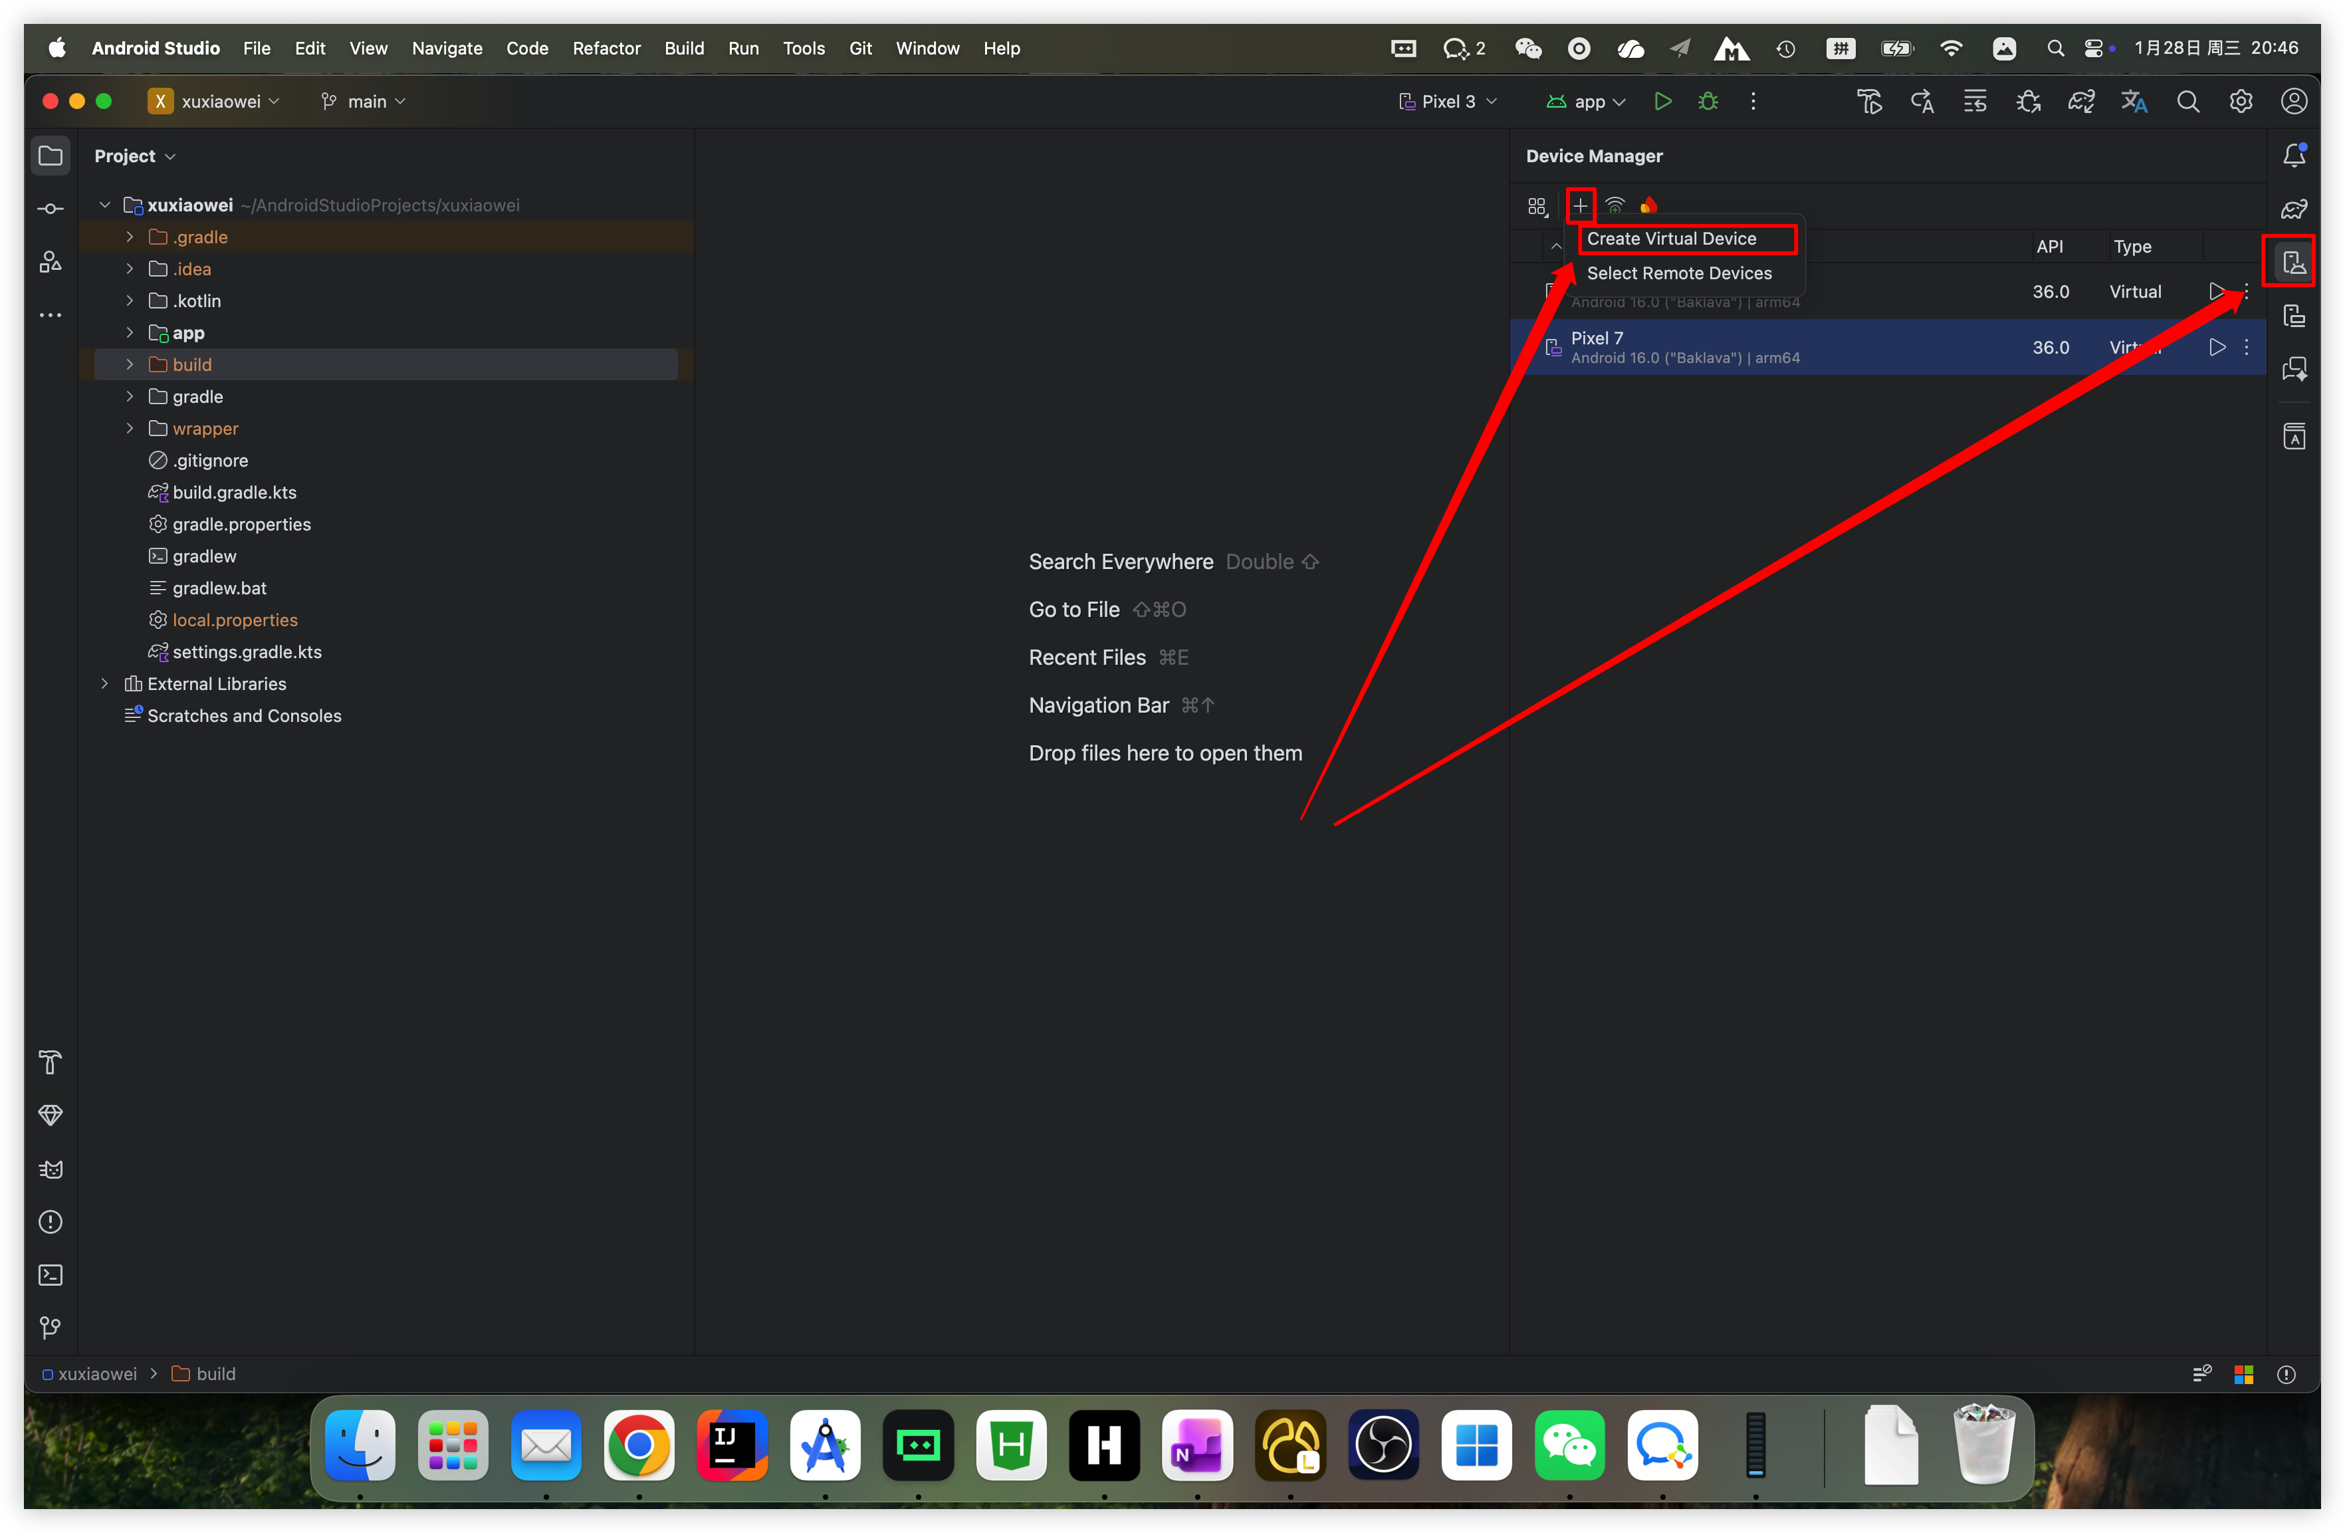Image resolution: width=2345 pixels, height=1533 pixels.
Task: Click Pair Devices Using Wi-Fi icon
Action: coord(1615,206)
